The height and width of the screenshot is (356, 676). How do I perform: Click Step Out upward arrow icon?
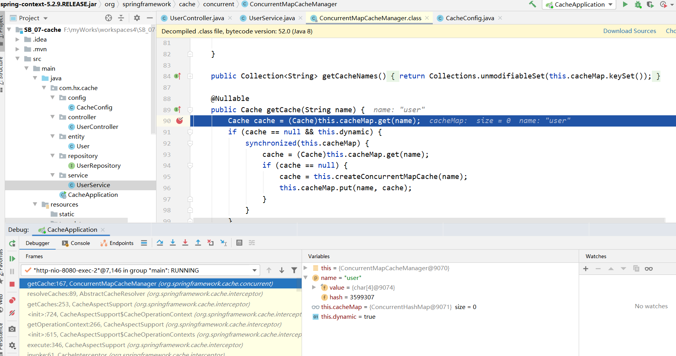tap(198, 243)
